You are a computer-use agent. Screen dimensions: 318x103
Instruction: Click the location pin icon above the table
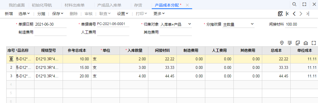point(282,43)
